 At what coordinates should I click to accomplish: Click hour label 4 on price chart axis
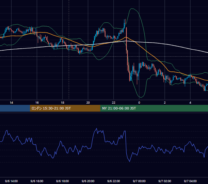click(x=190, y=103)
